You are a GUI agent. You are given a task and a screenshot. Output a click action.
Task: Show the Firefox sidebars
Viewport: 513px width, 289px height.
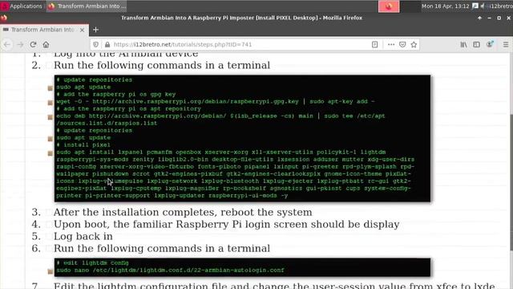point(476,45)
